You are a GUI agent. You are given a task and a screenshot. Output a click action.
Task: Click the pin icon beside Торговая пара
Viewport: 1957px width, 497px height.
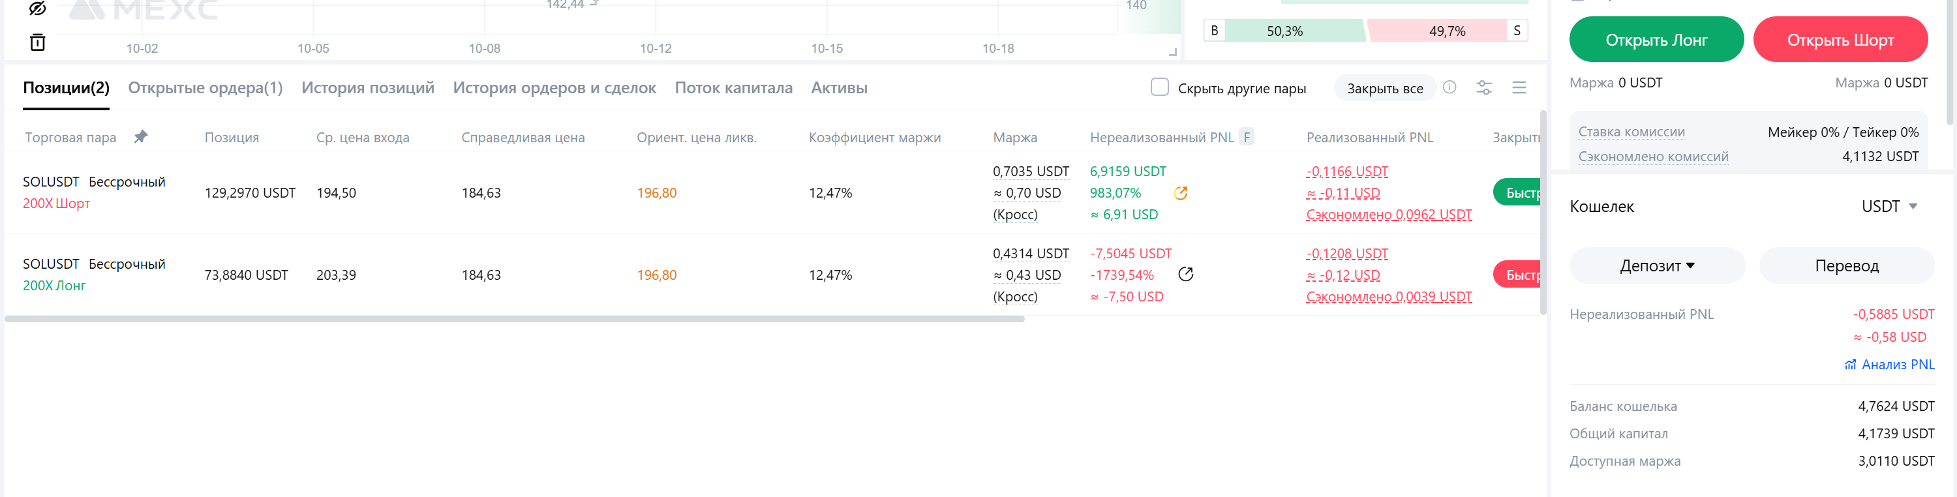(140, 137)
